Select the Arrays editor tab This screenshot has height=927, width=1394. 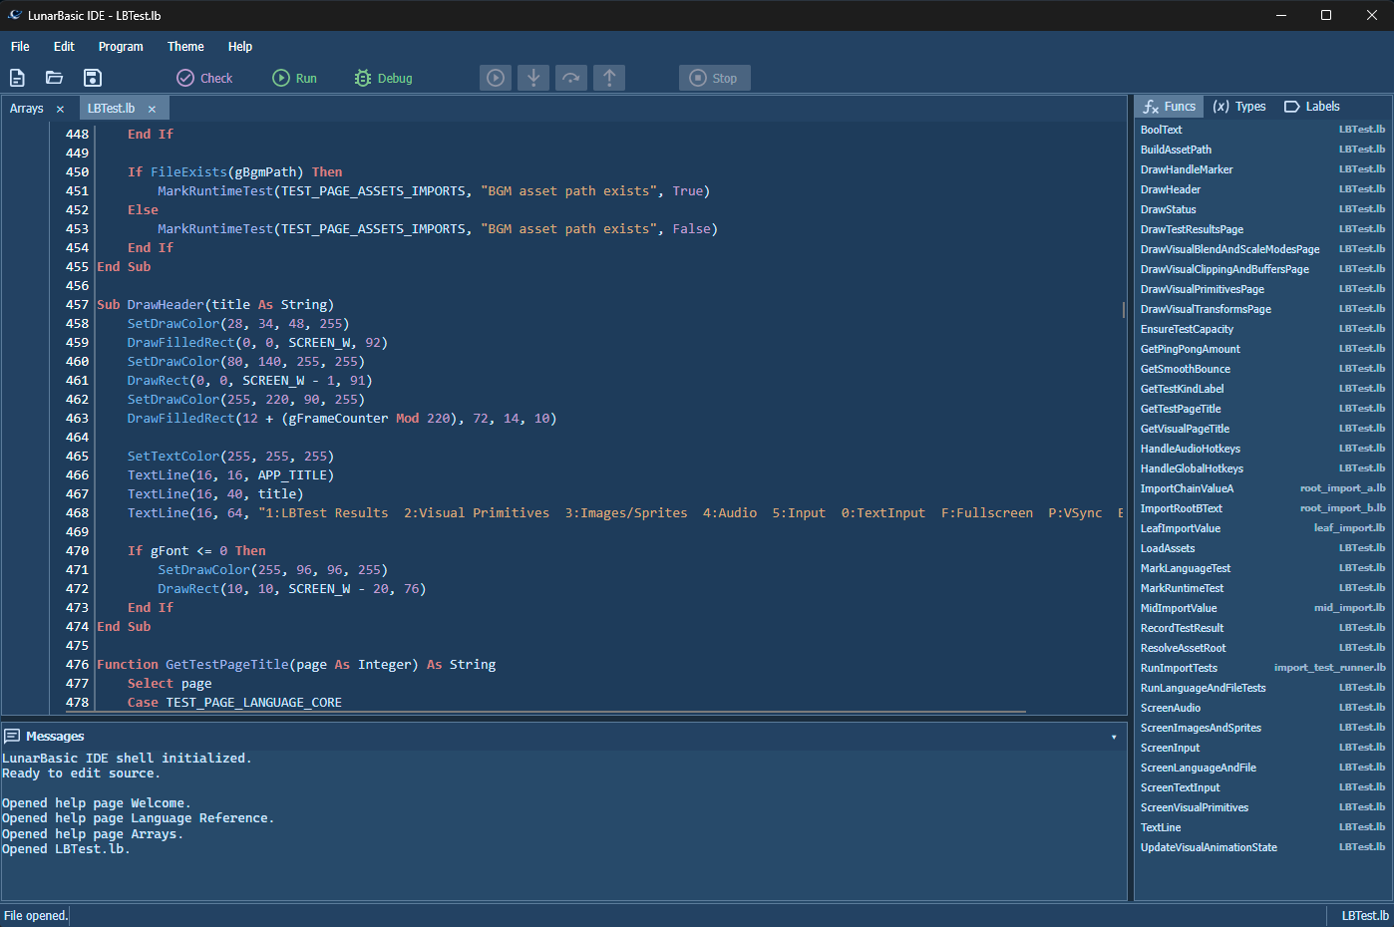point(26,107)
